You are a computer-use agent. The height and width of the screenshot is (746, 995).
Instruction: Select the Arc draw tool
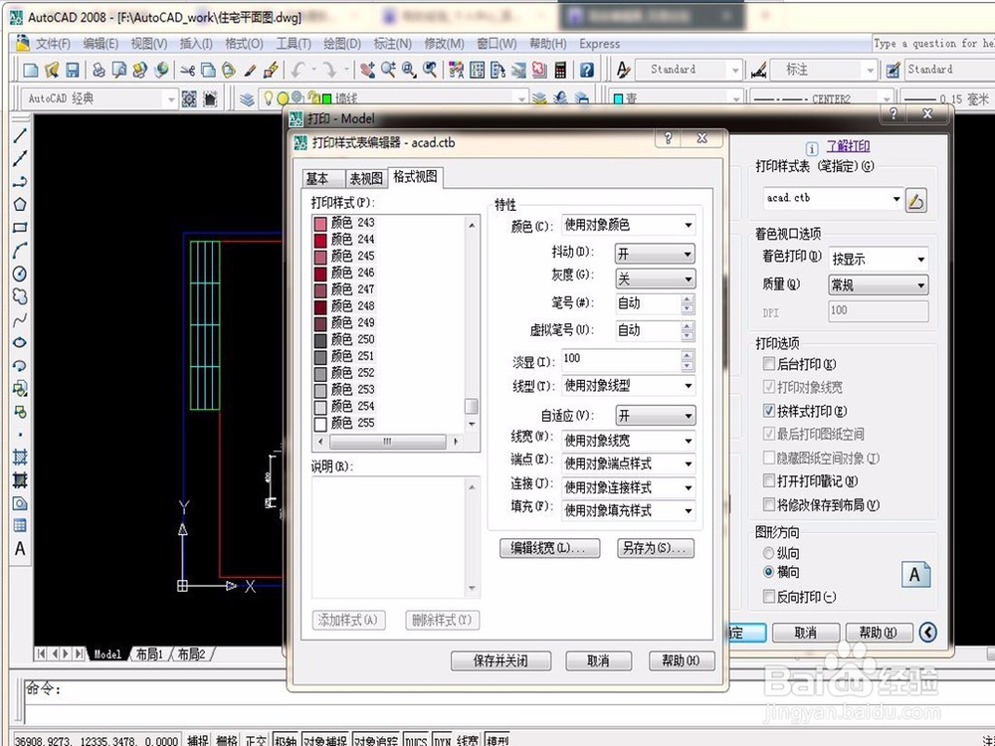point(20,251)
